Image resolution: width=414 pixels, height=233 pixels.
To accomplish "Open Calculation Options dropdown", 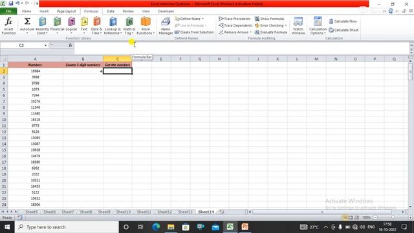I will click(x=318, y=26).
